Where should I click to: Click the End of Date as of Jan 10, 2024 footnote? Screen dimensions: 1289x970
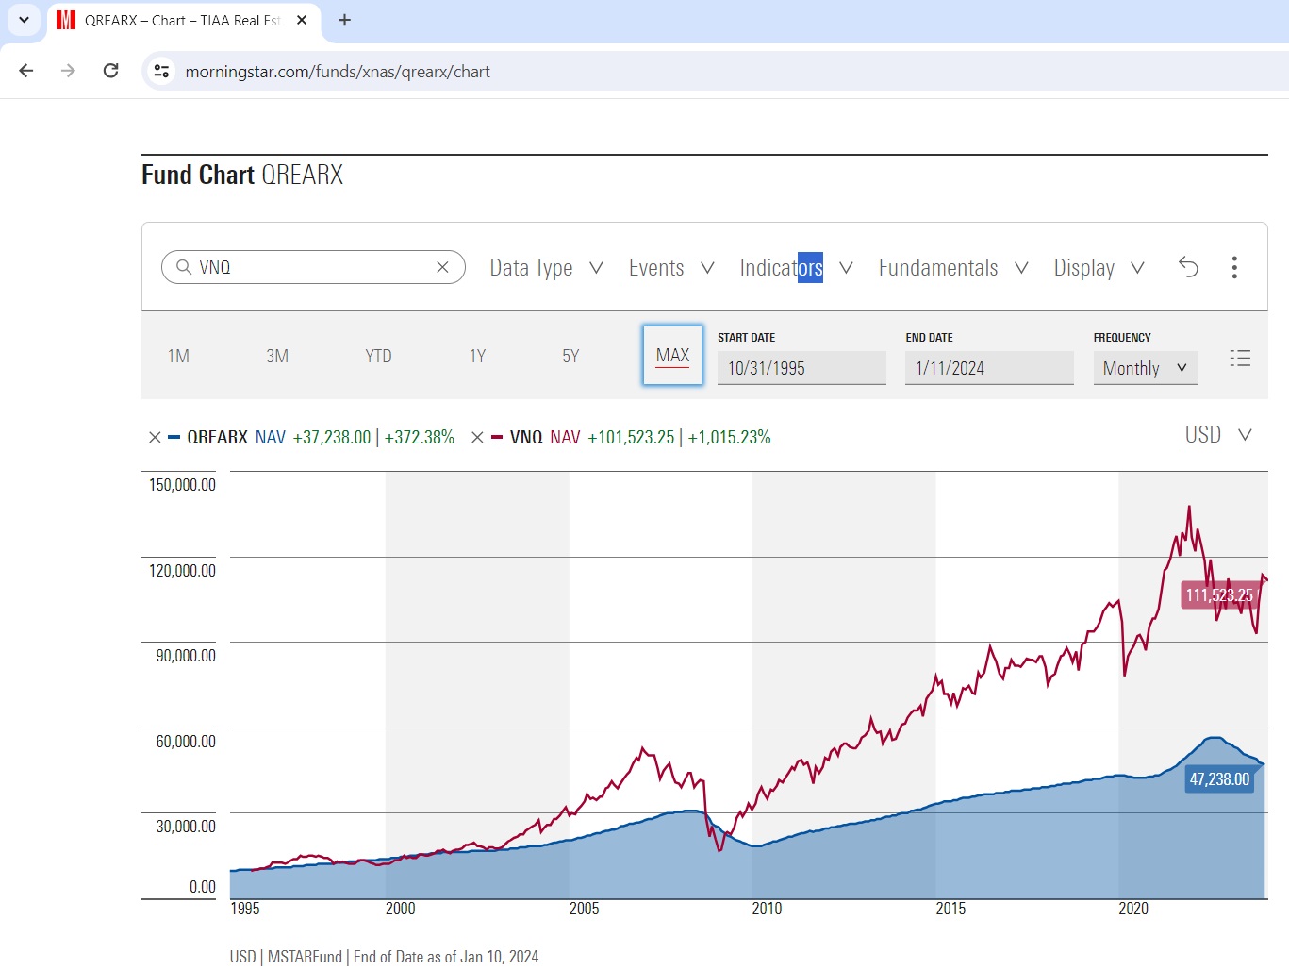click(446, 956)
